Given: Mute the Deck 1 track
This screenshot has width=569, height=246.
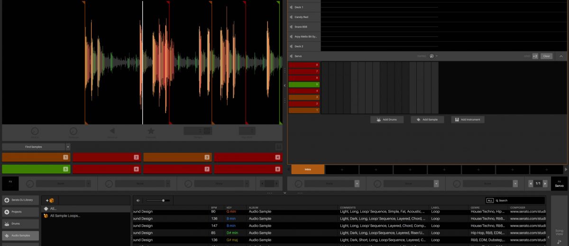Looking at the screenshot, I should point(291,8).
